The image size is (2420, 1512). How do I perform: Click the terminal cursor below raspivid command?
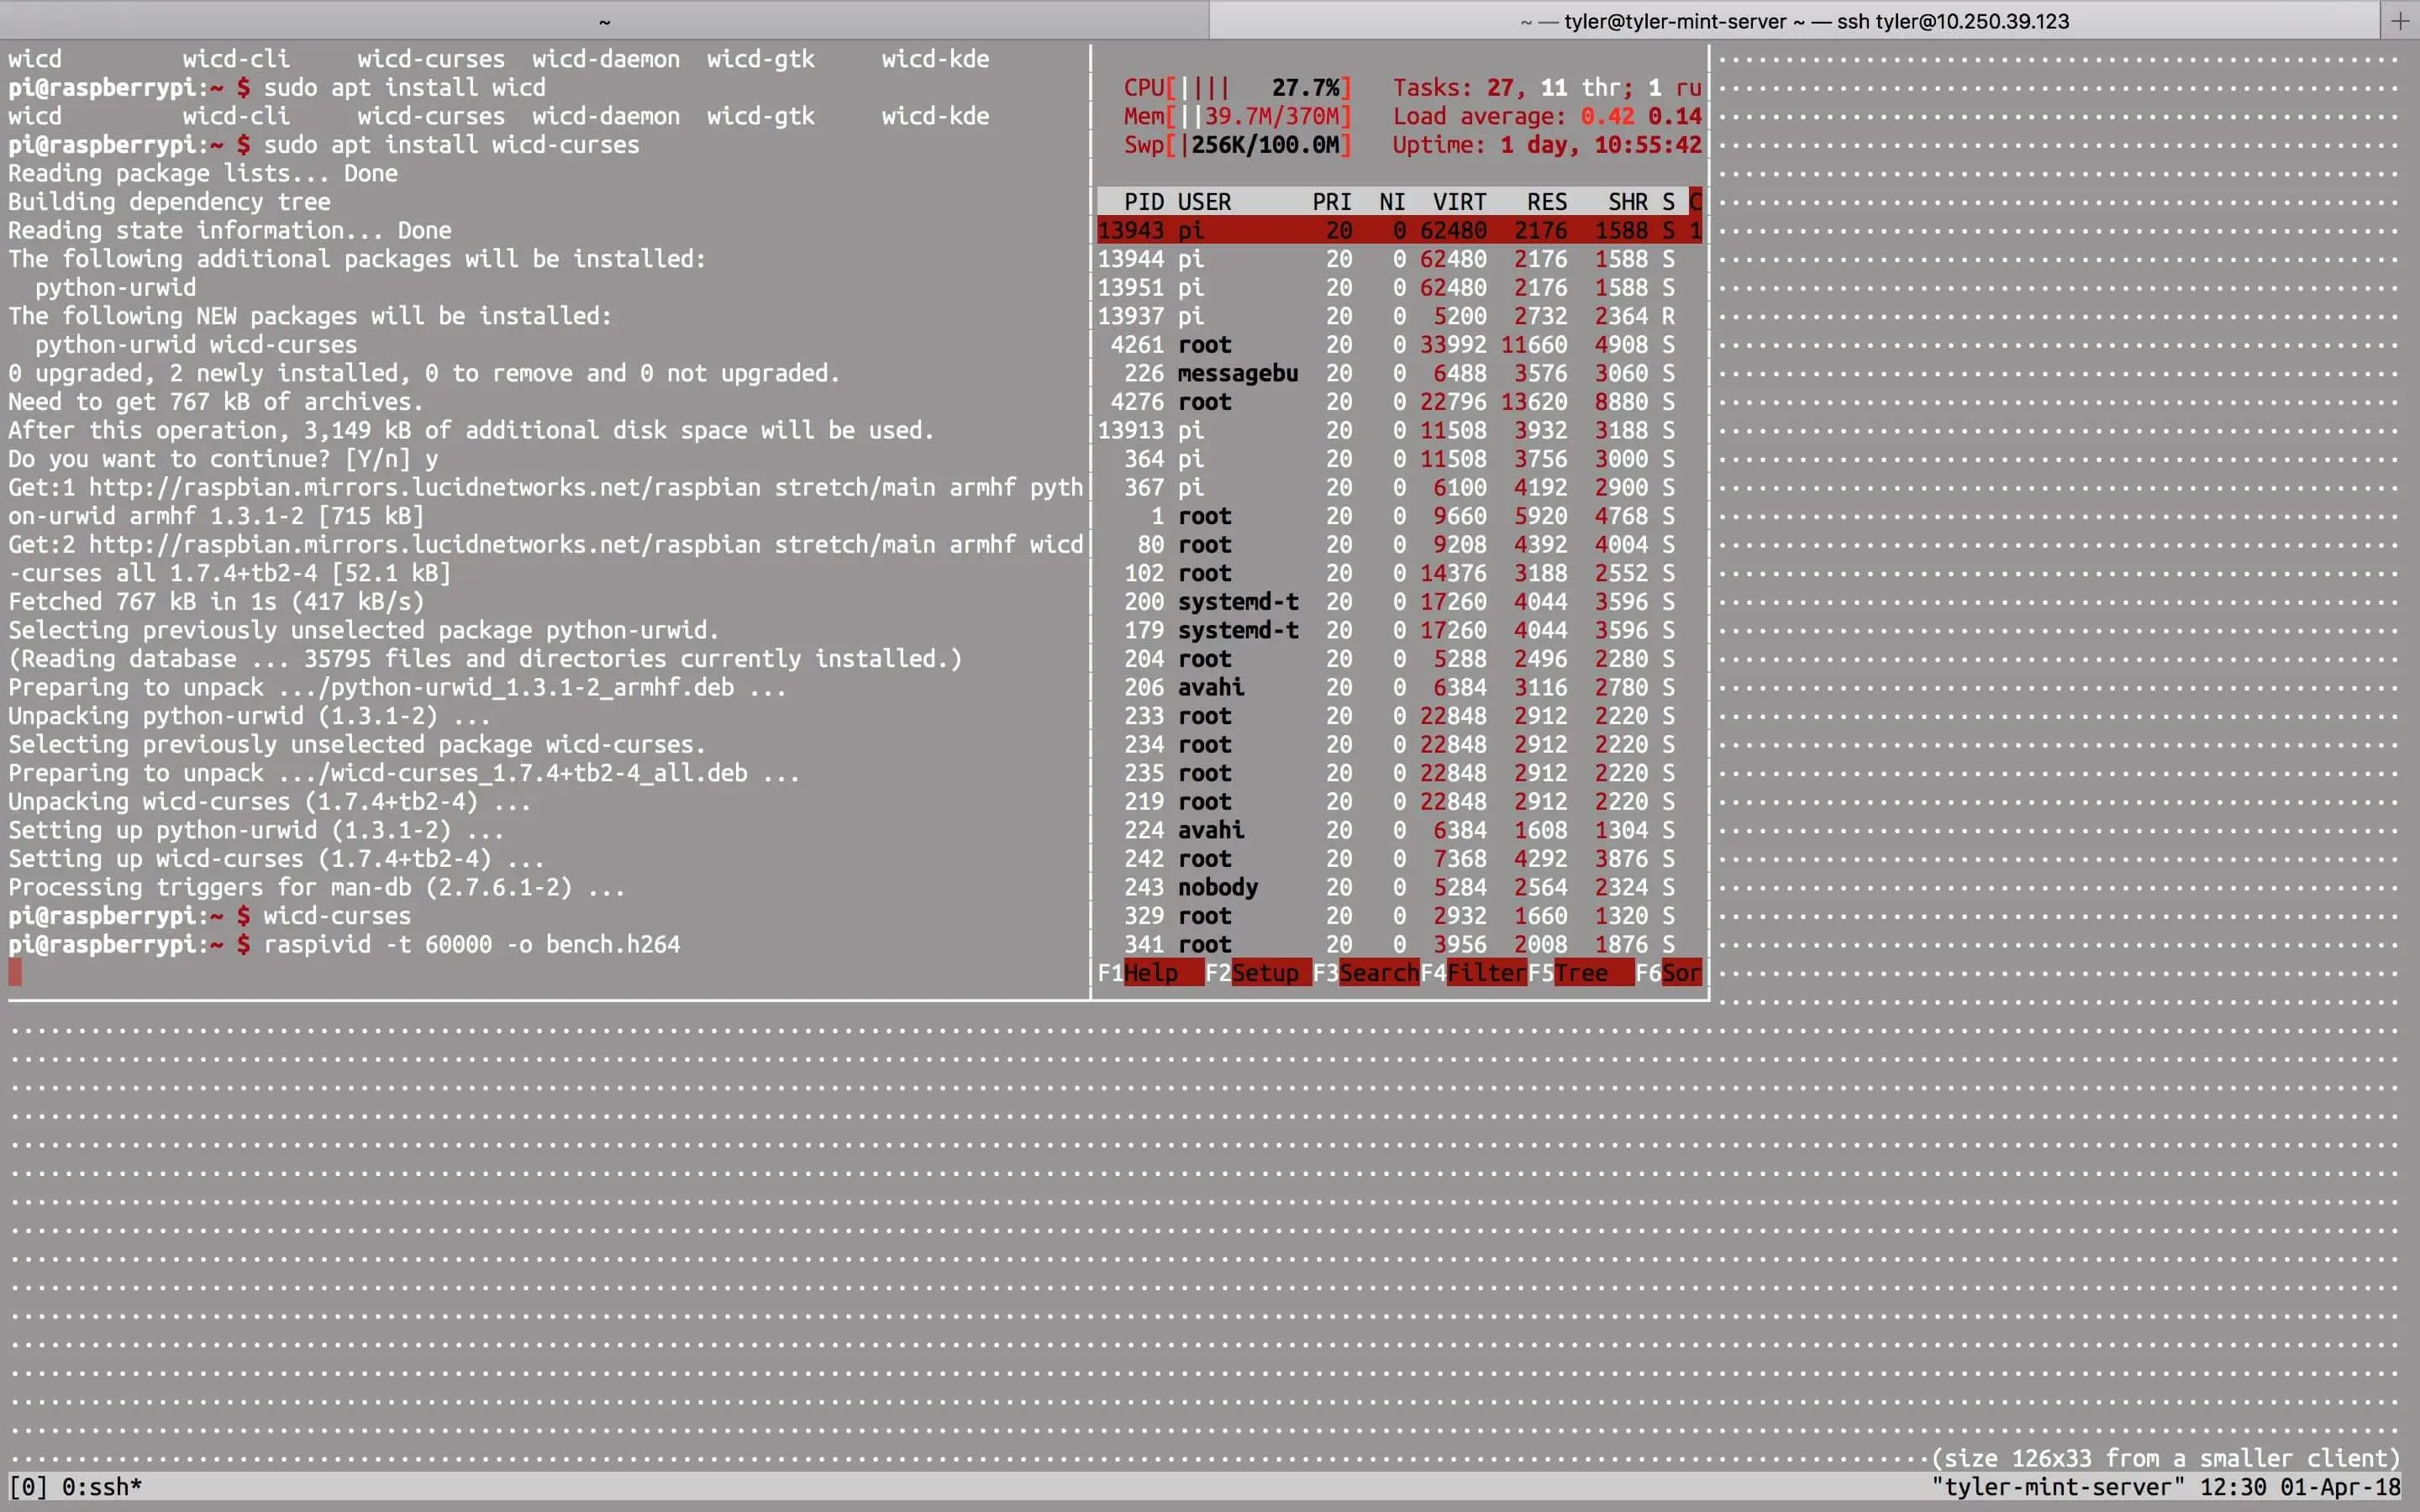(15, 972)
